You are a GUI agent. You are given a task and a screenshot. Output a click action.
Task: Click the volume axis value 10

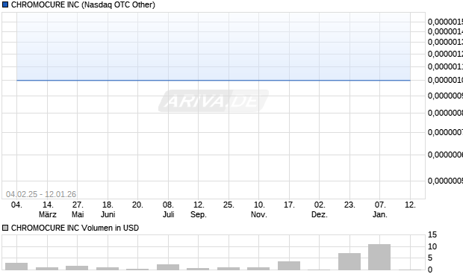(x=432, y=246)
